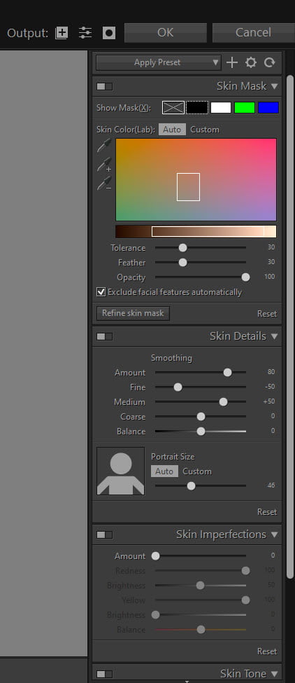Toggle the Skin Details section switch

[x=104, y=336]
